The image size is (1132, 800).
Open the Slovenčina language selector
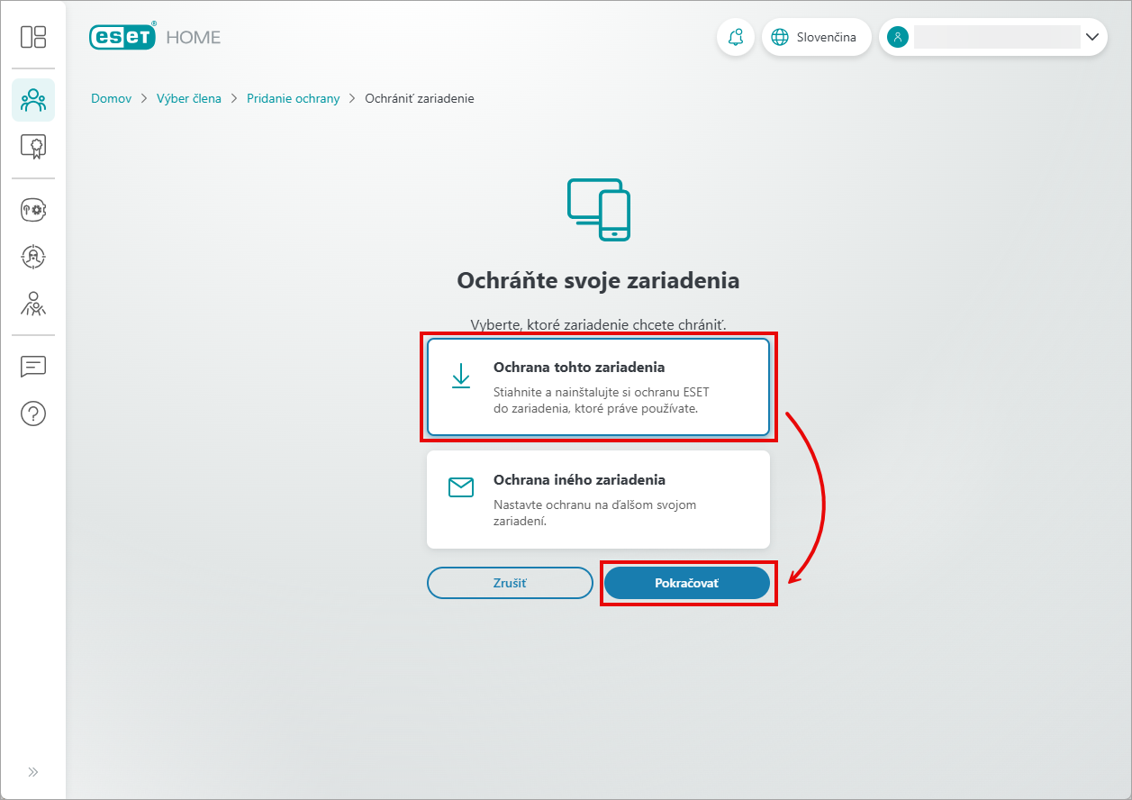[x=817, y=37]
